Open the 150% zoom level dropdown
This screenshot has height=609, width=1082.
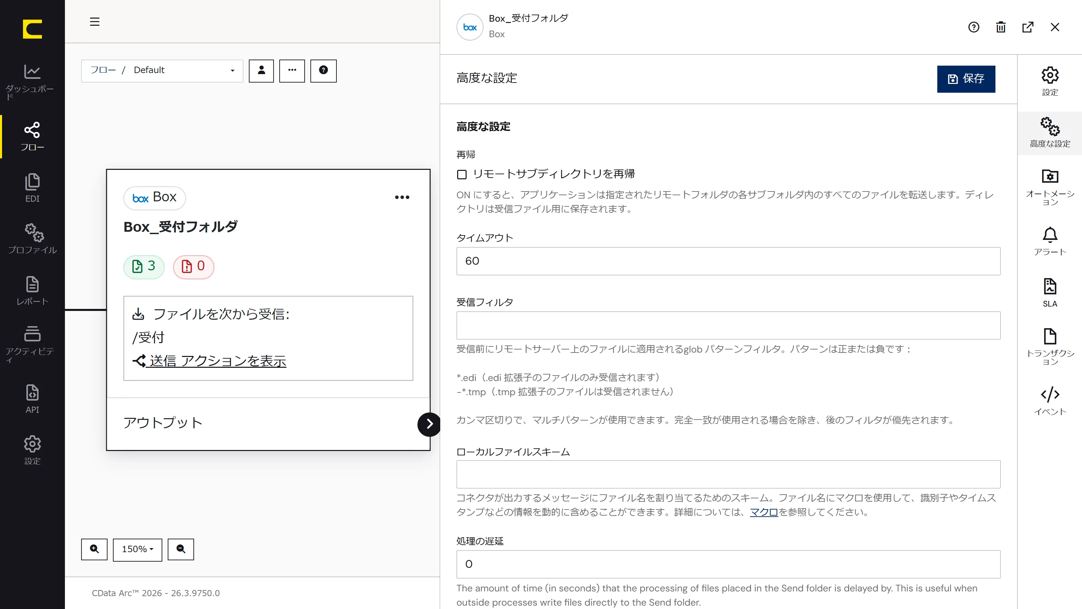pos(137,549)
